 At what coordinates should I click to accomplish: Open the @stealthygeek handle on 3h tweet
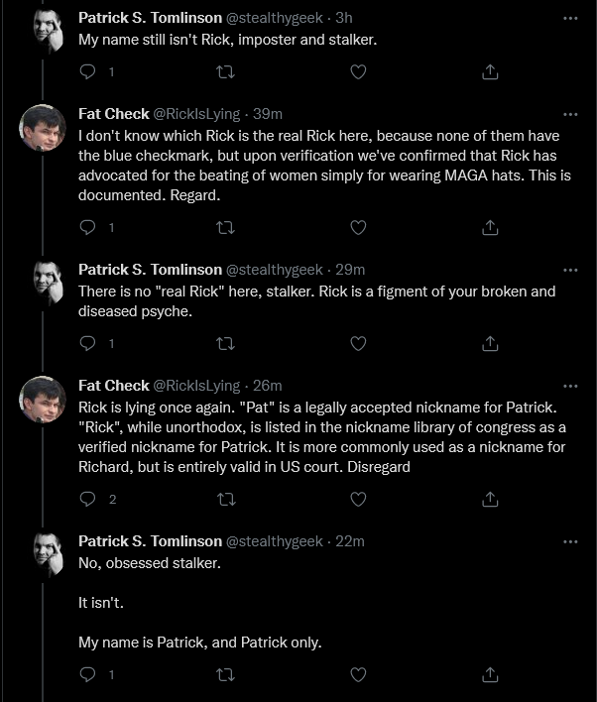pos(274,18)
